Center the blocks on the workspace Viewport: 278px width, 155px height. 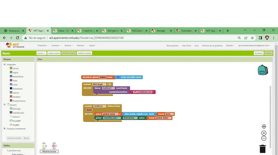264,126
